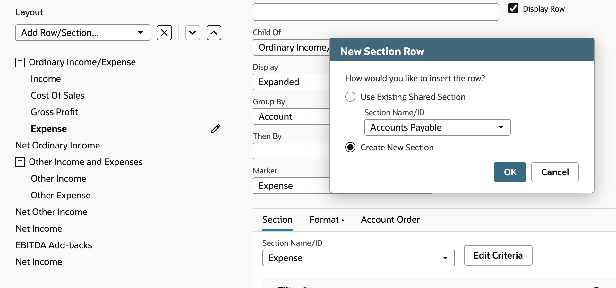The height and width of the screenshot is (288, 616).
Task: Open the Marker Expense dropdown
Action: pyautogui.click(x=291, y=186)
